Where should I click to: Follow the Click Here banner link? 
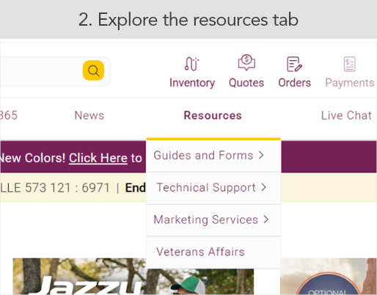pyautogui.click(x=98, y=158)
